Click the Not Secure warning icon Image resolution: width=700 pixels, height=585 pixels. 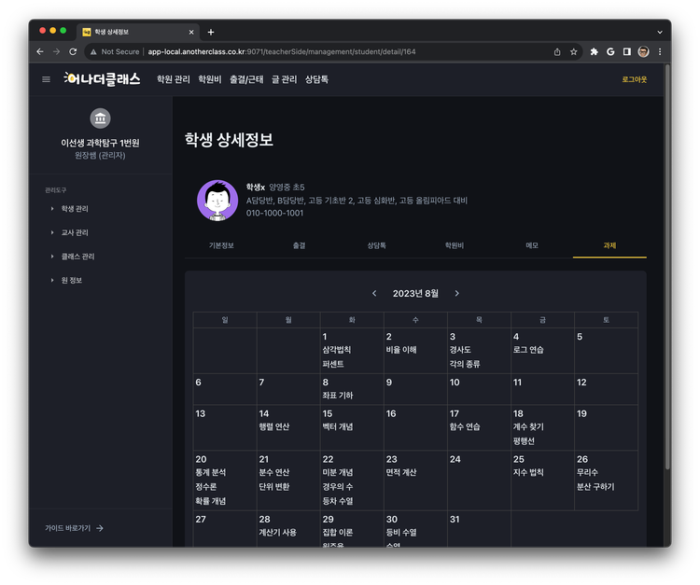pyautogui.click(x=93, y=51)
